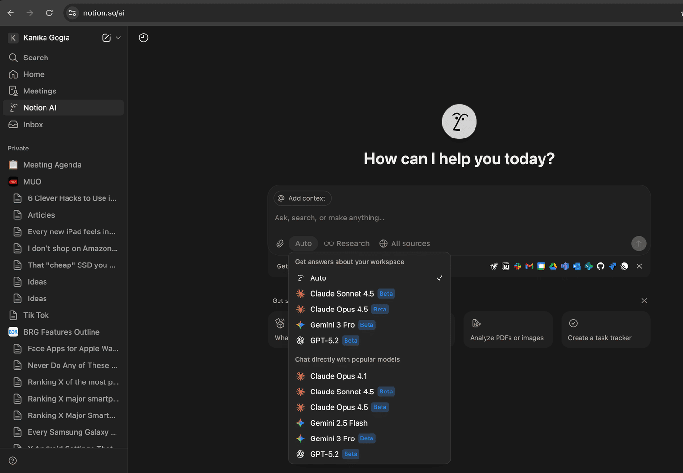The image size is (683, 473).
Task: Click the Linear connector icon
Action: (624, 266)
